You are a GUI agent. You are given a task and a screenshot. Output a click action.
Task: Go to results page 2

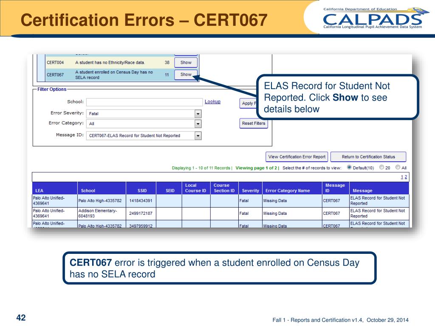point(406,177)
